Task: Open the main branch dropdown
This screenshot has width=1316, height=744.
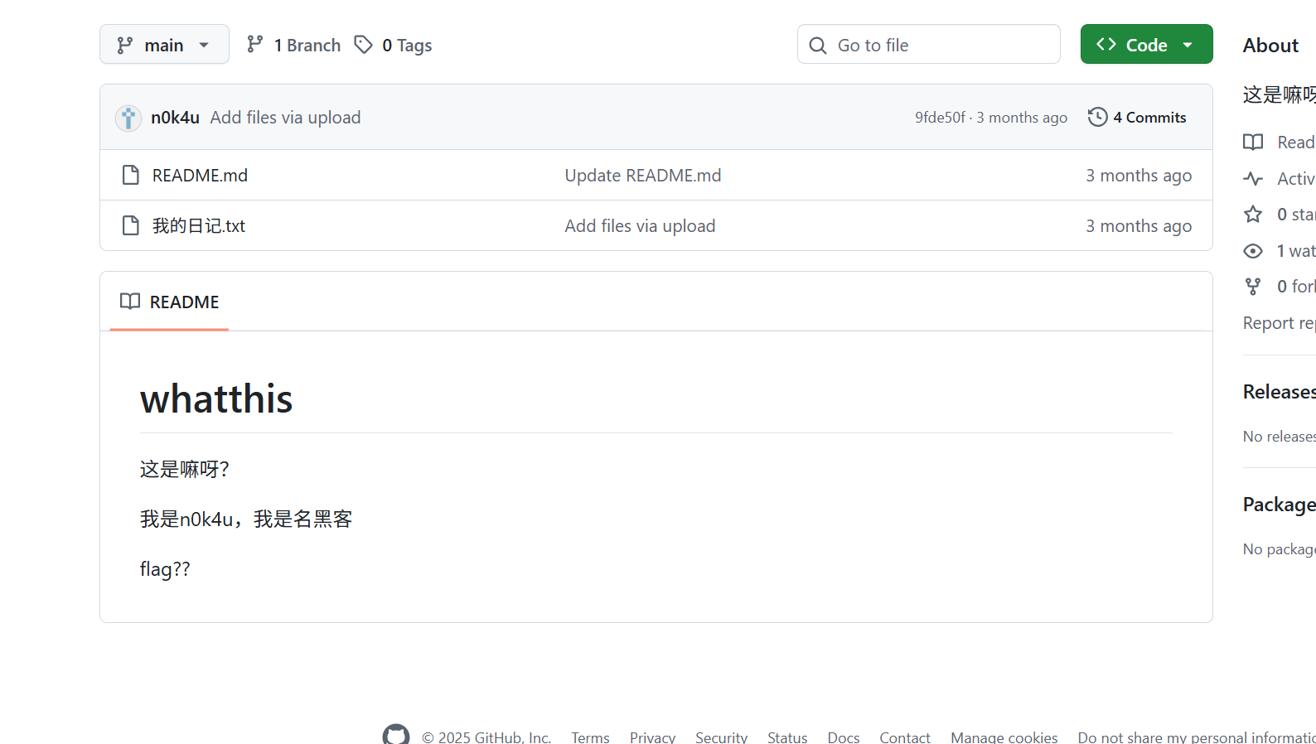Action: click(x=164, y=45)
